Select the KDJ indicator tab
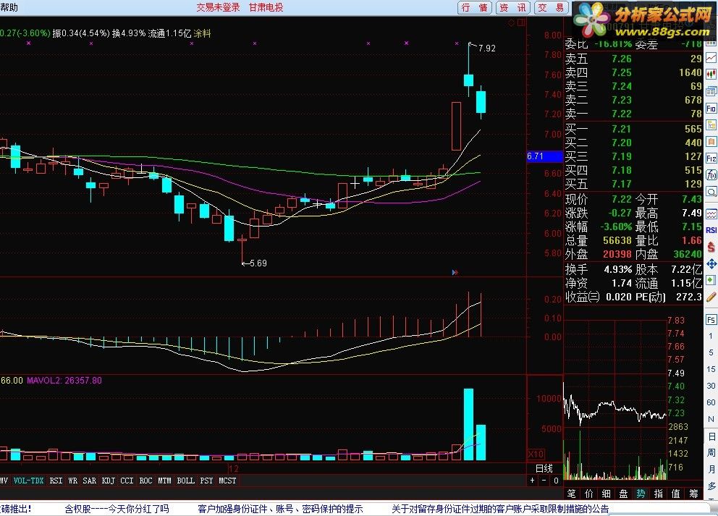718x516 pixels. (109, 481)
